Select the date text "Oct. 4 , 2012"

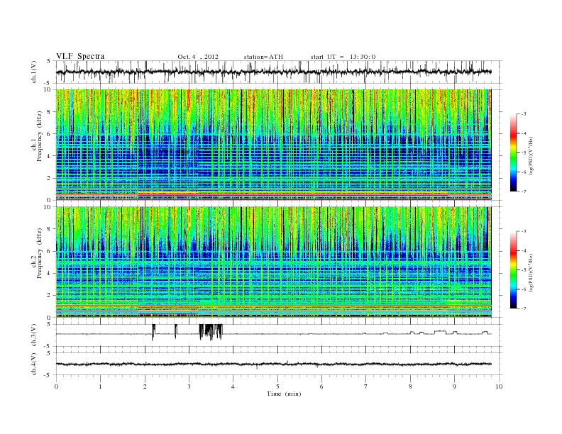click(x=197, y=57)
